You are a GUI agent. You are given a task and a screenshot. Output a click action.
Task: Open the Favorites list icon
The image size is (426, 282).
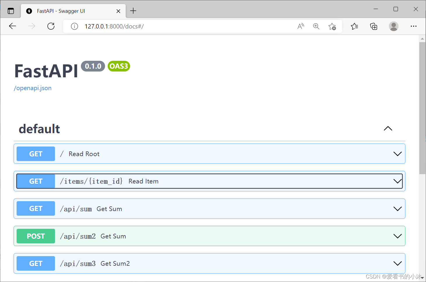click(x=354, y=26)
